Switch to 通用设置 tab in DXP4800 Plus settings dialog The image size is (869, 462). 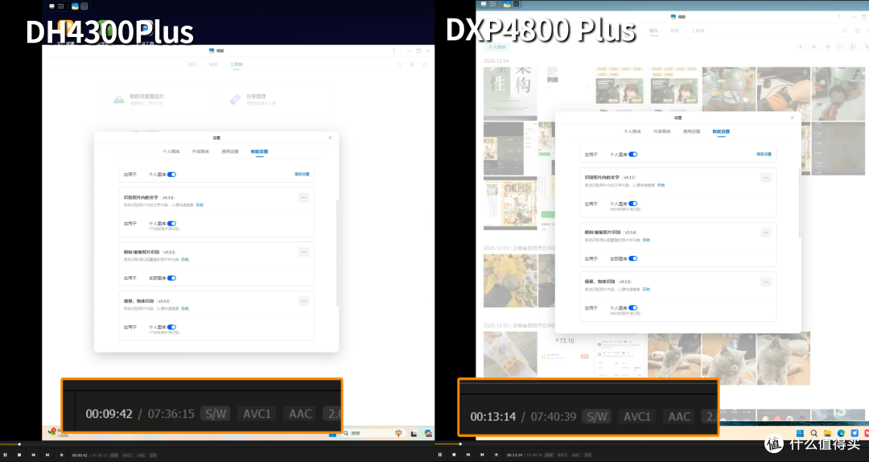click(x=692, y=131)
